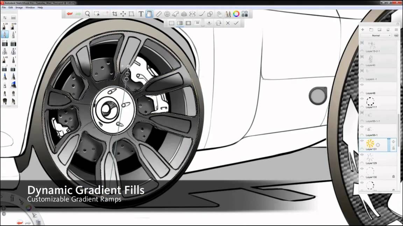Select the Crop tool

(x=114, y=14)
